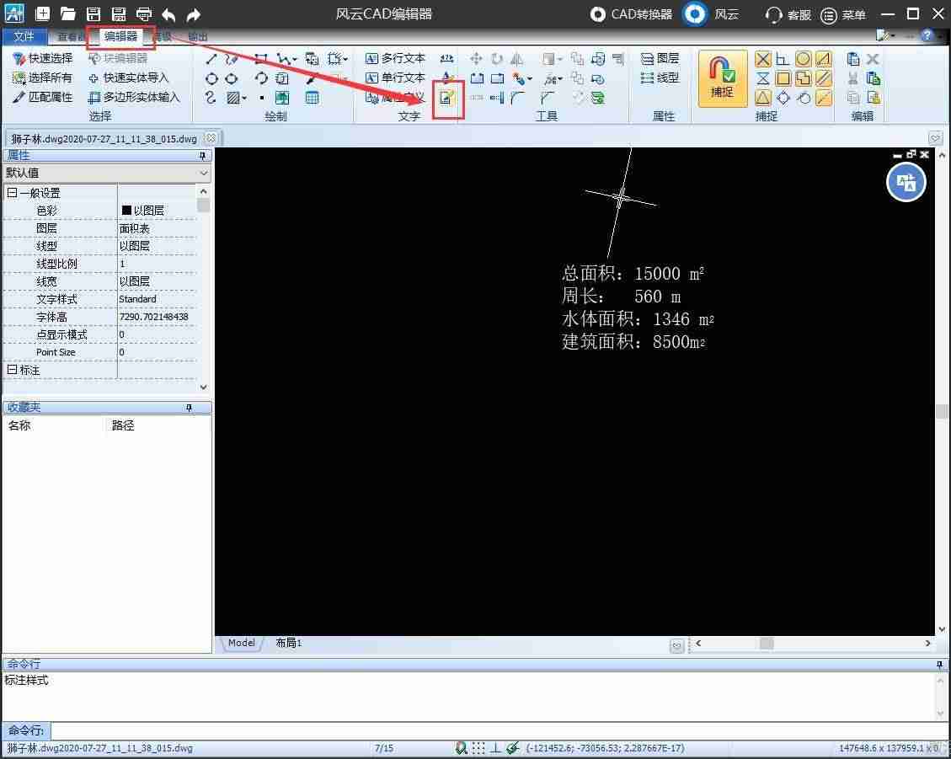Click the fillet corner tool

pos(517,98)
